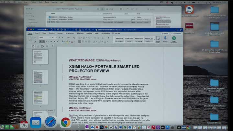233x131 pixels.
Task: Open the Calendar app from the Dock
Action: (x=24, y=125)
